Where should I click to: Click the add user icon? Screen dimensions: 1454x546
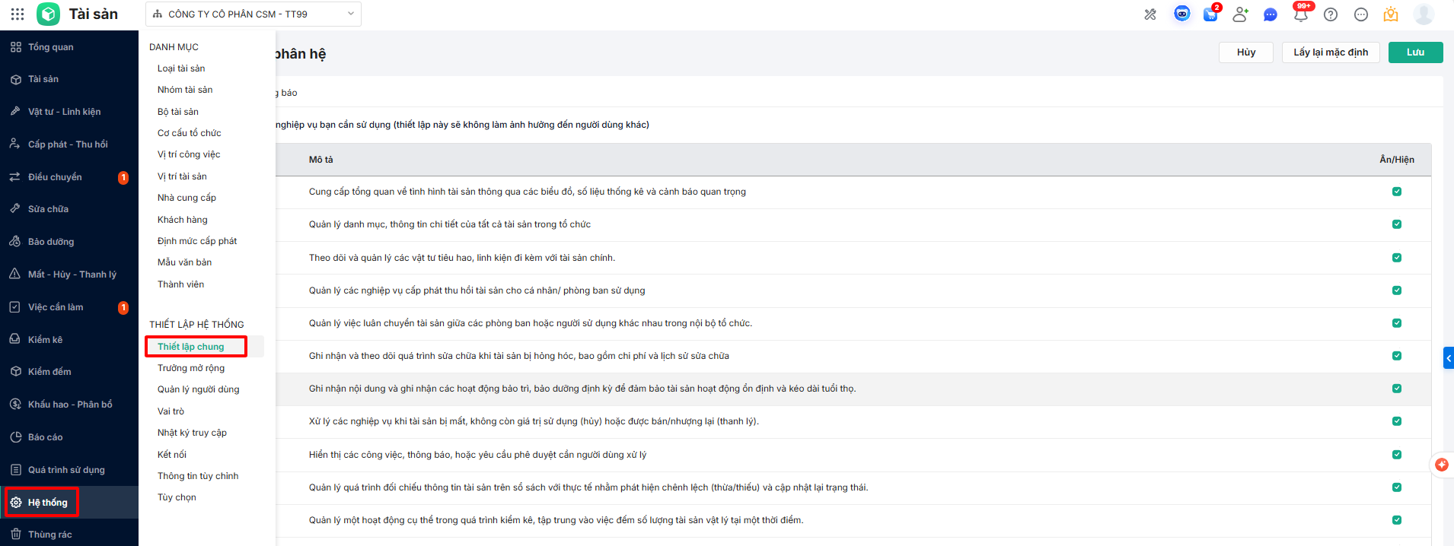pos(1240,14)
